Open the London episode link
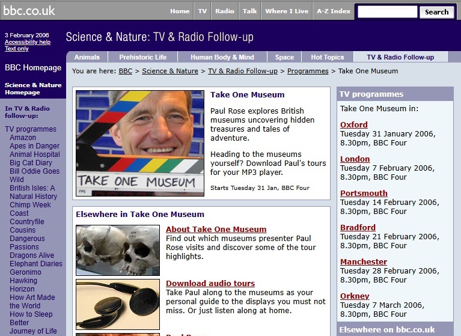 pyautogui.click(x=355, y=159)
